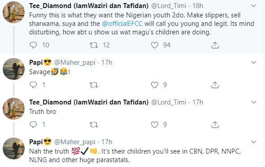Image resolution: width=265 pixels, height=167 pixels.
Task: Retweet the 'Truth bro' tweet
Action: pyautogui.click(x=94, y=125)
